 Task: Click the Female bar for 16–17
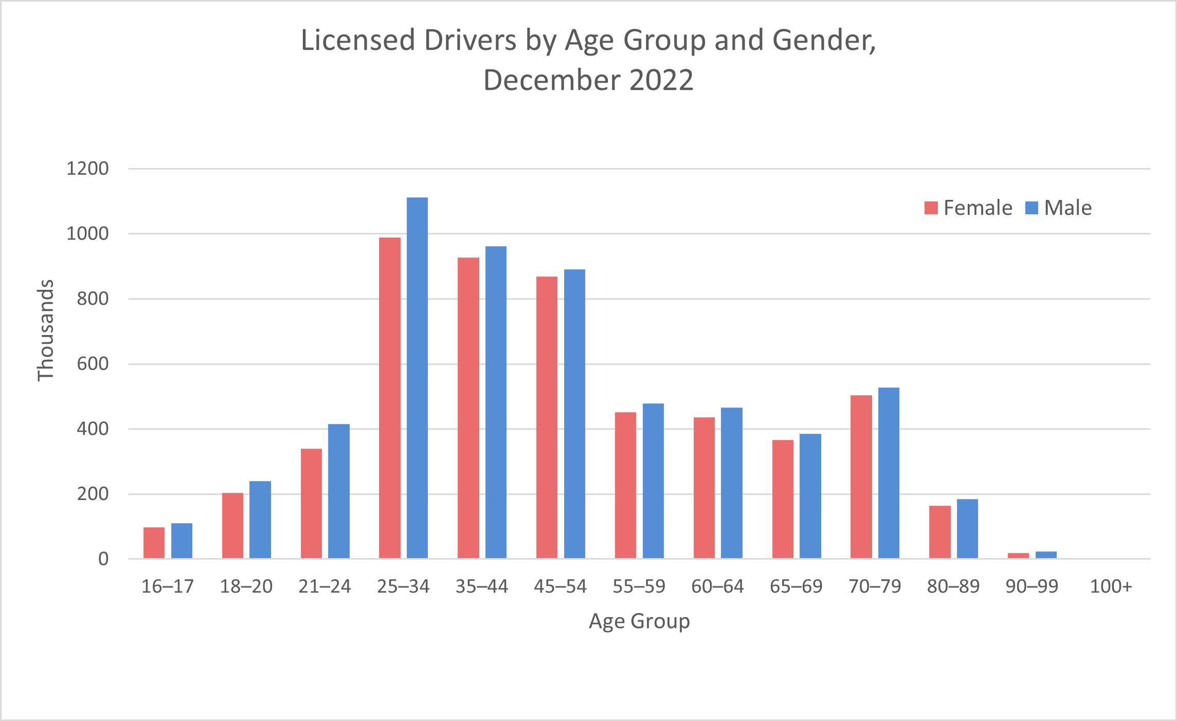154,543
